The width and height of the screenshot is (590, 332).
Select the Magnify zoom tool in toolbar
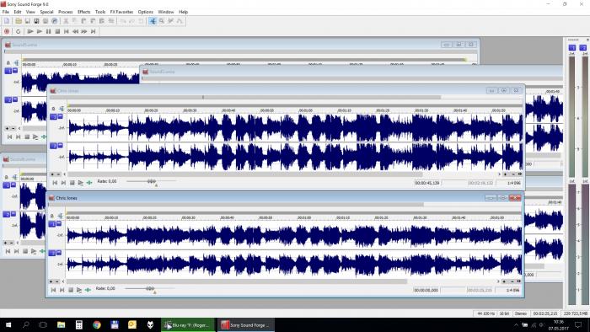tap(162, 21)
